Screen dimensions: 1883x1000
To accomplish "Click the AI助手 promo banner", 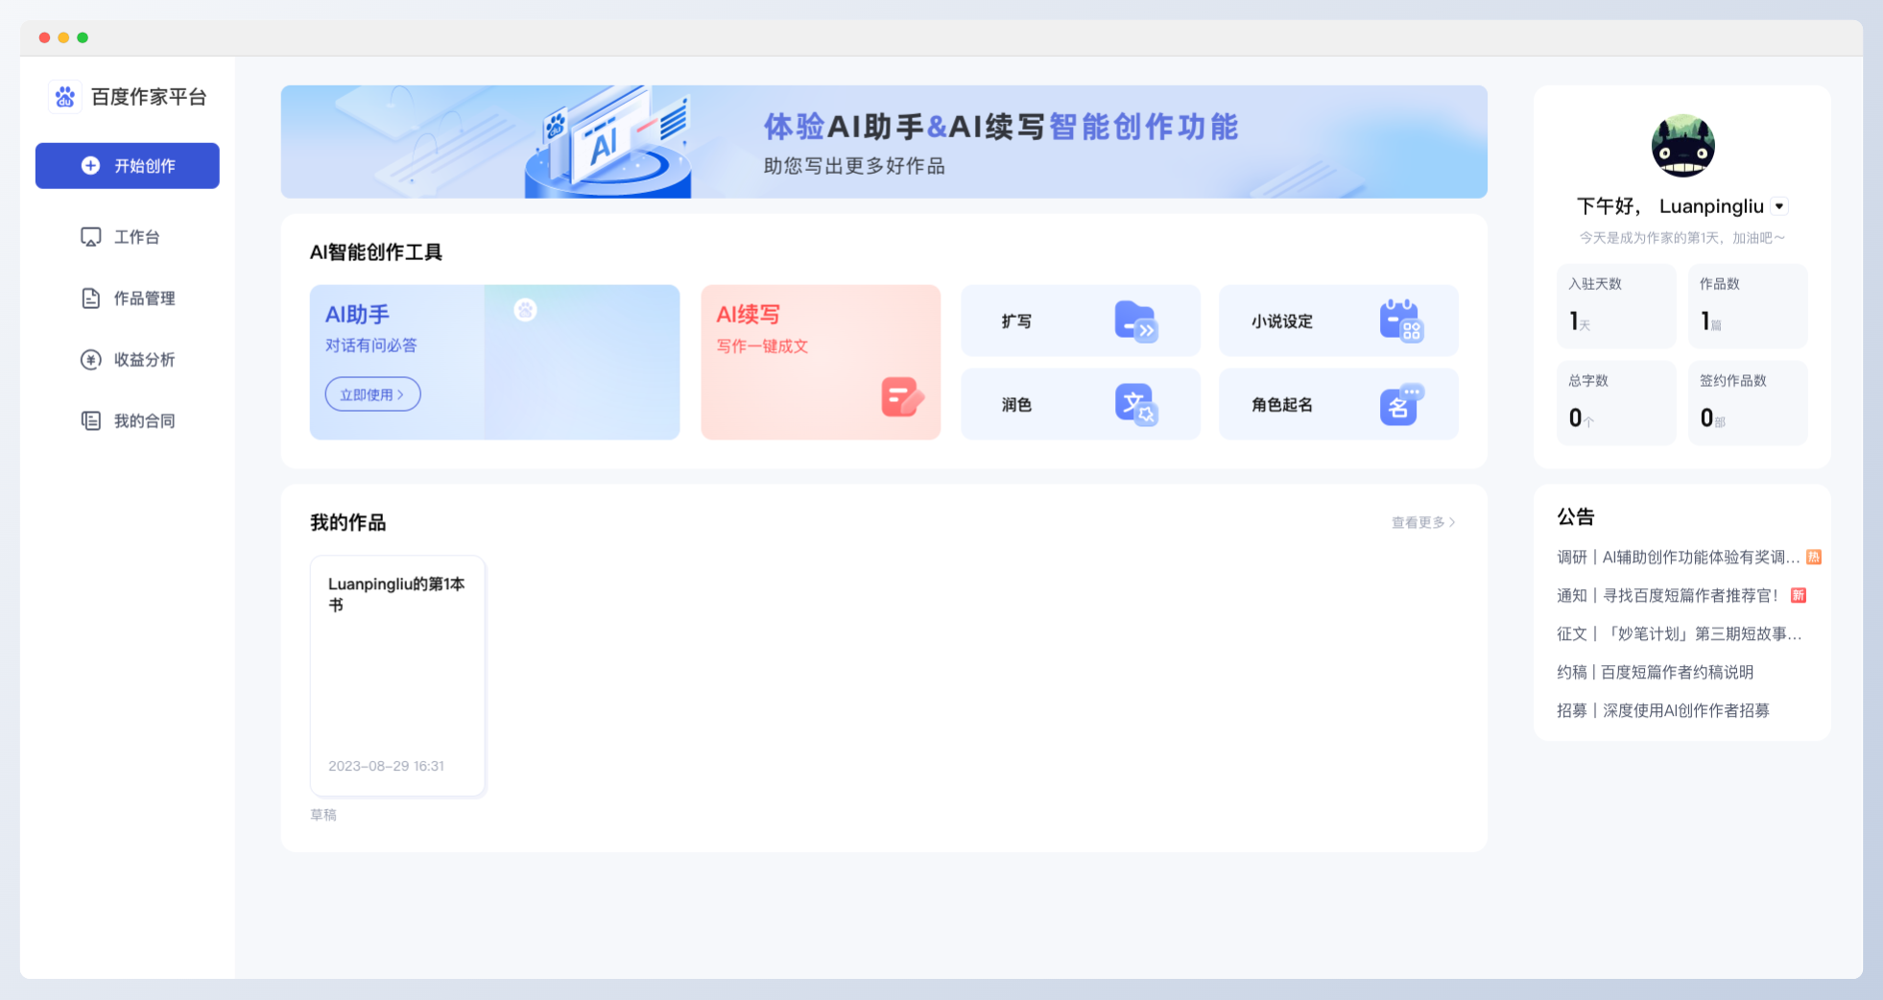I will tap(883, 141).
